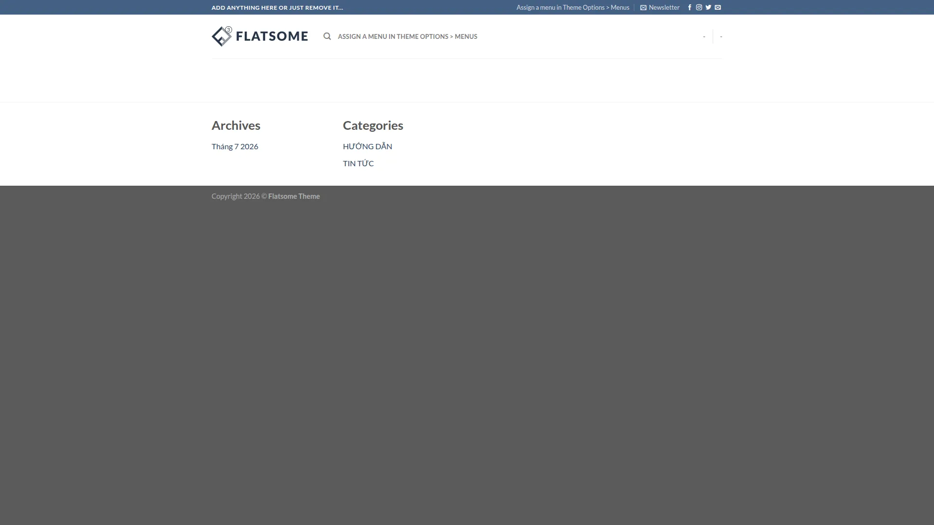
Task: Click 'Assign a menu in Theme Options > Menus' top bar text
Action: [x=573, y=7]
